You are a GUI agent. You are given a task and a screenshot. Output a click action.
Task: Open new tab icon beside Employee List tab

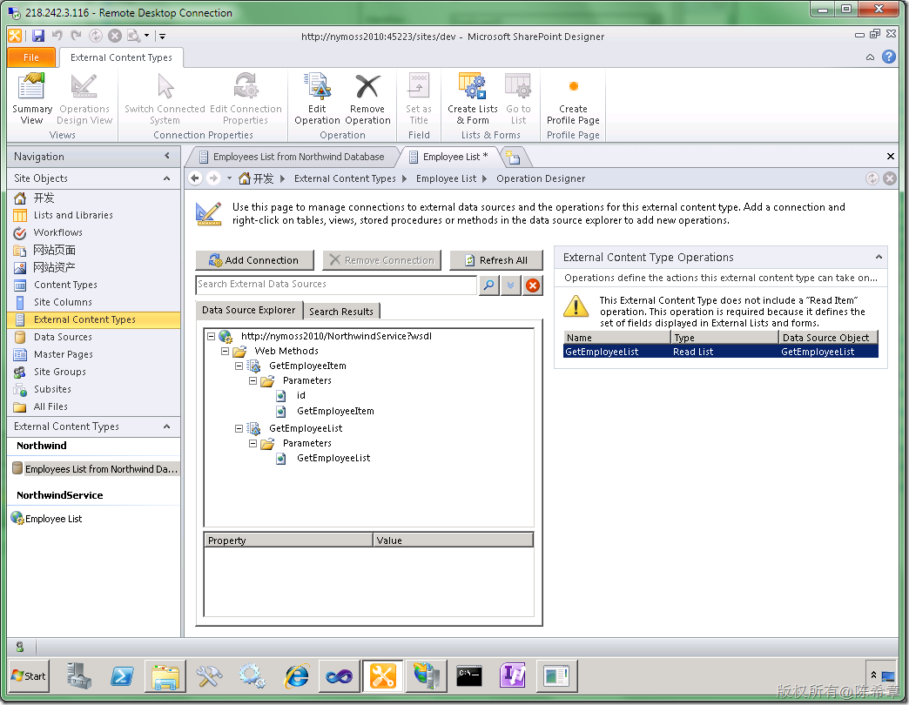[x=513, y=157]
